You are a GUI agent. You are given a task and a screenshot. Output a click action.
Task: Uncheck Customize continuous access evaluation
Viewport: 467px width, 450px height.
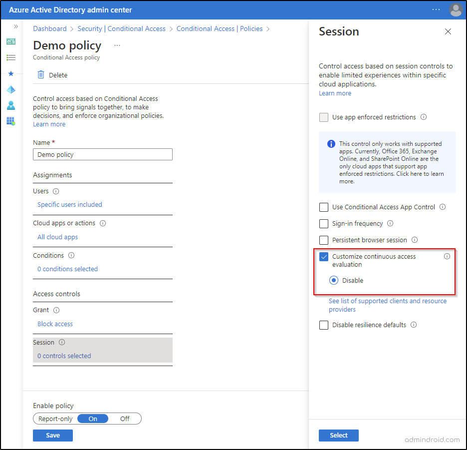click(x=324, y=257)
